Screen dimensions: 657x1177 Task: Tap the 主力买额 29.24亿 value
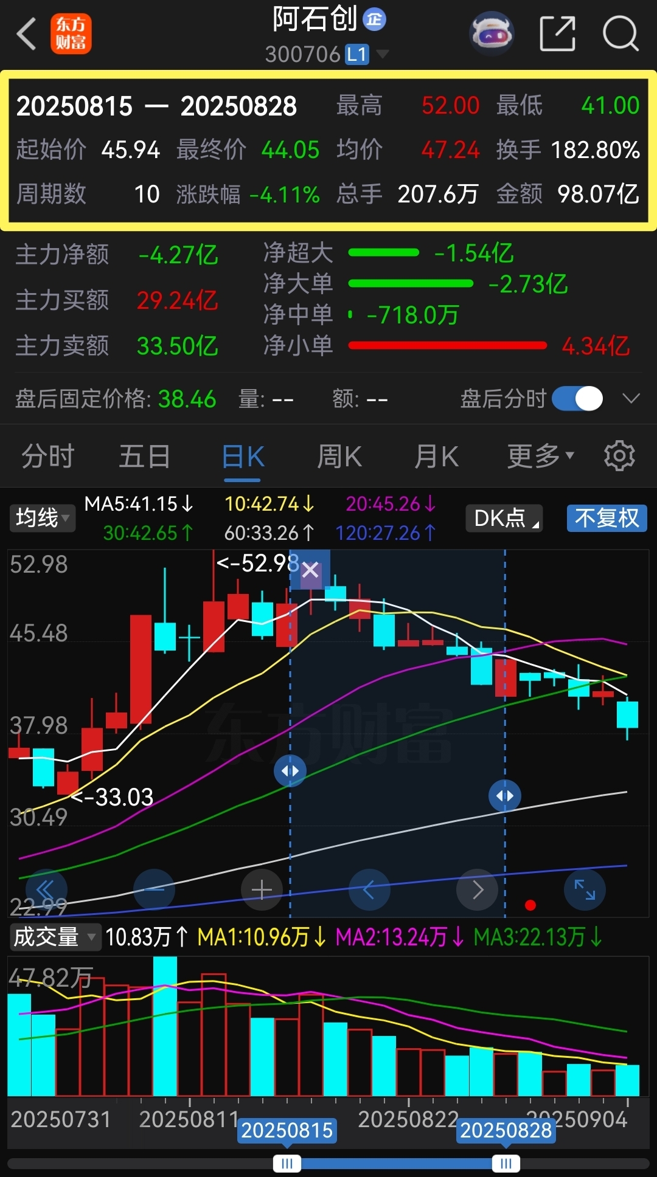pos(177,300)
